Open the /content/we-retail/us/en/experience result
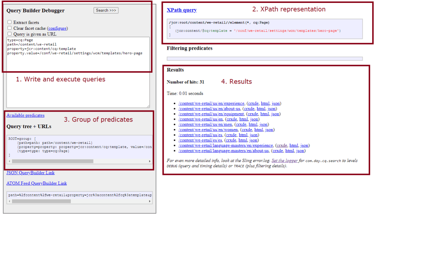Screen dimensions: 424x258 pyautogui.click(x=210, y=103)
